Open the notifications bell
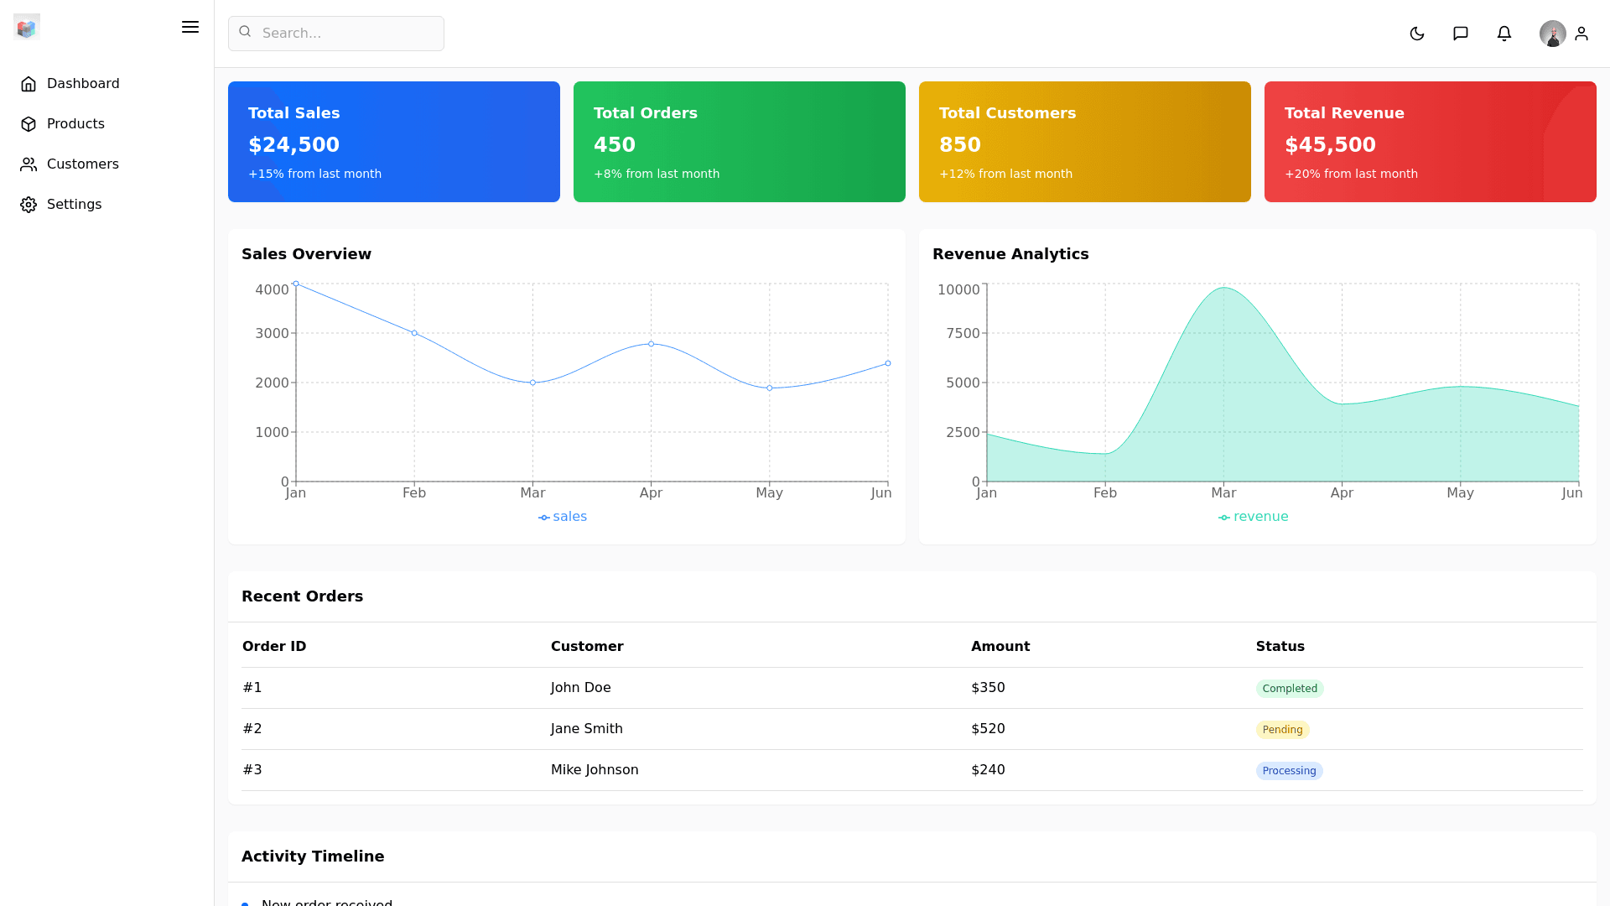1610x906 pixels. 1504,34
